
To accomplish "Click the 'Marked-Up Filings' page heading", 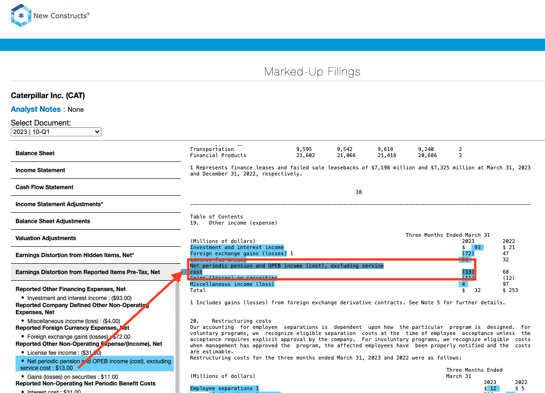I will 312,72.
